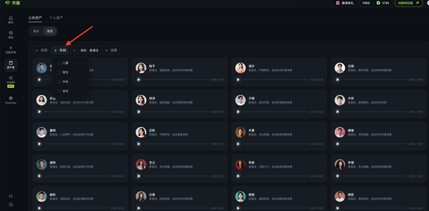
Task: Open the 语言：普通话 filter dropdown
Action: (89, 51)
